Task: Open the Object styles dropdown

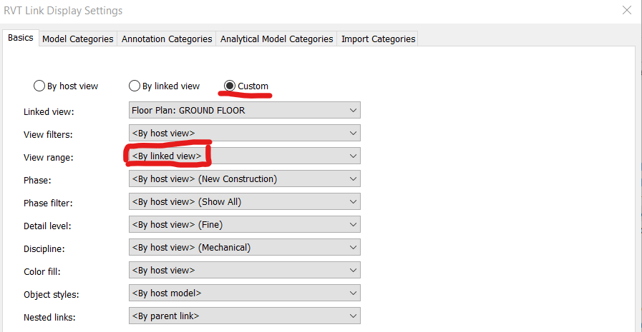Action: click(x=245, y=293)
